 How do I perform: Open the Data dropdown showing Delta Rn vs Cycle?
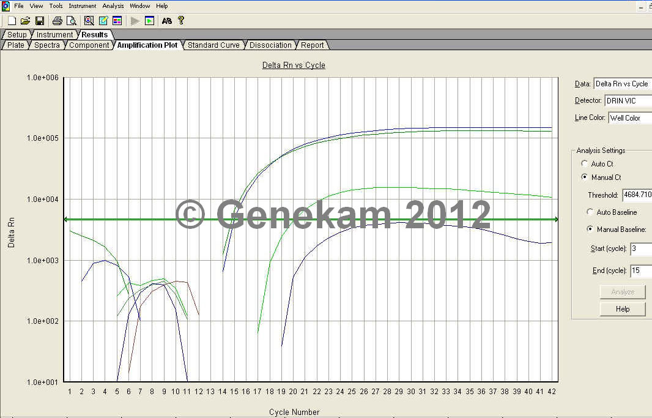(x=623, y=84)
